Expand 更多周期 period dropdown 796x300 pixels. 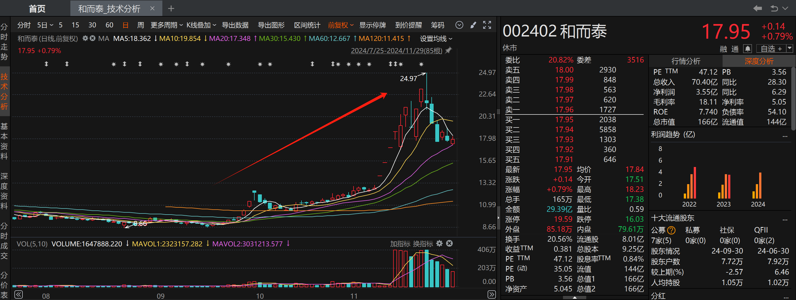(167, 25)
